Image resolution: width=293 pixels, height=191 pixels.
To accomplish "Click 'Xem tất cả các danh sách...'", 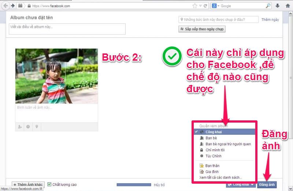I will [220, 177].
